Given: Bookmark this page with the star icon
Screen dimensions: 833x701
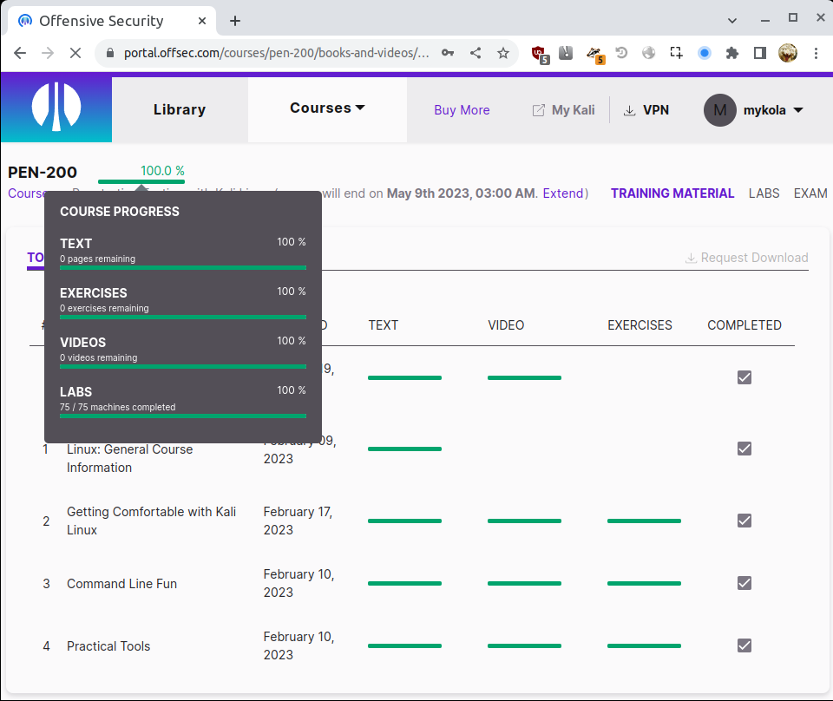Looking at the screenshot, I should pyautogui.click(x=503, y=53).
